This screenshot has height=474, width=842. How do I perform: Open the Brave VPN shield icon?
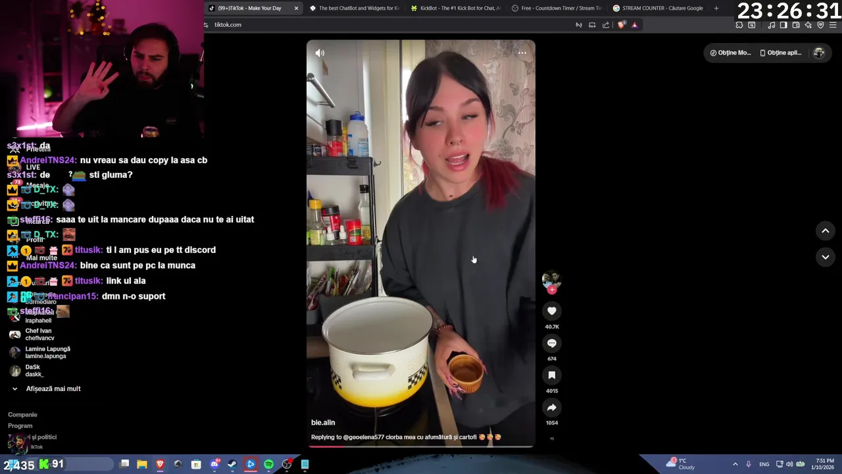point(820,25)
